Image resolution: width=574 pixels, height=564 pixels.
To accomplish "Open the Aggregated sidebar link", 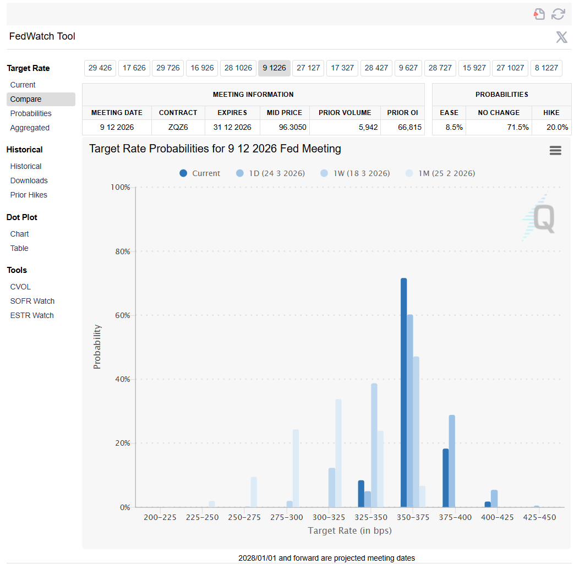I will point(30,128).
